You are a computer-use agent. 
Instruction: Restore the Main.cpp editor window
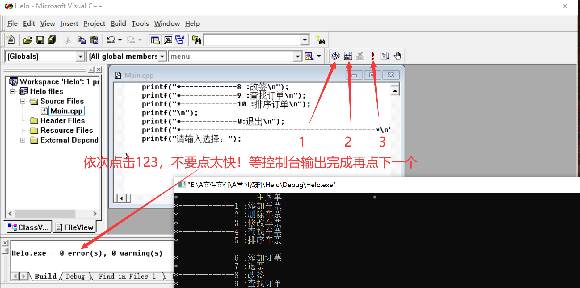click(x=372, y=75)
